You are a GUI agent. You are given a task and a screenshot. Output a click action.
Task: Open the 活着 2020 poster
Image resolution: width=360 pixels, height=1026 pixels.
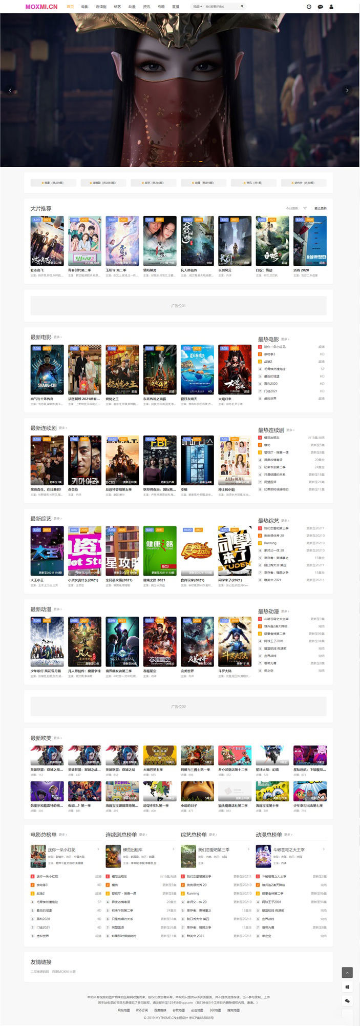[x=310, y=241]
